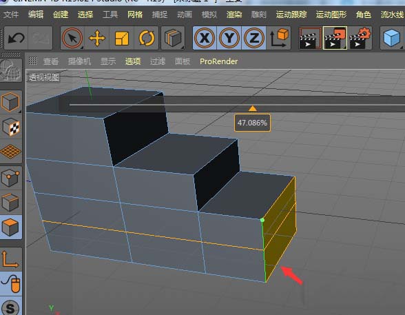Open viewport 摄像机 menu
This screenshot has width=405, height=315.
click(x=79, y=61)
